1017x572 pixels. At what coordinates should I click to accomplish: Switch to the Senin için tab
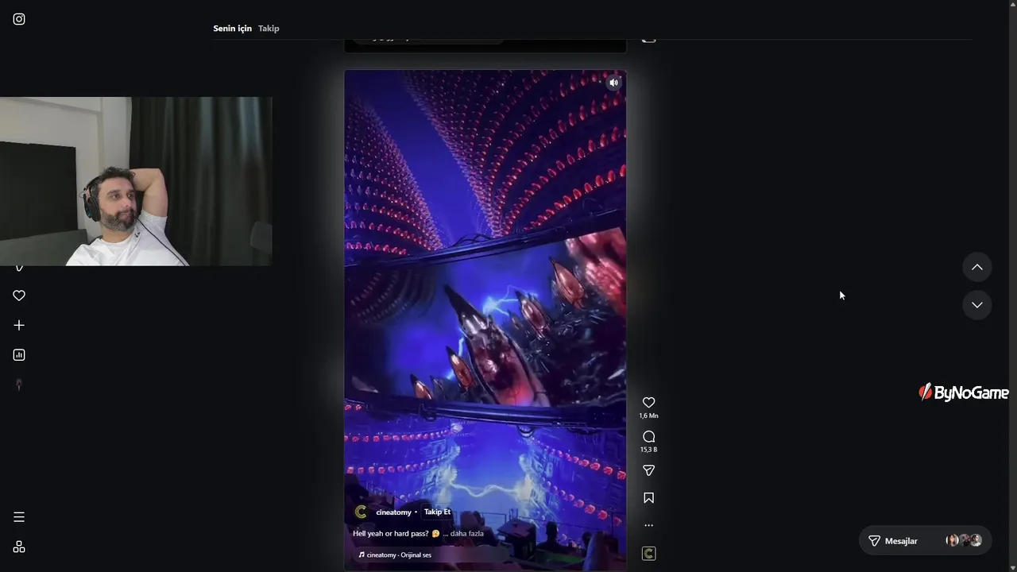click(x=232, y=29)
